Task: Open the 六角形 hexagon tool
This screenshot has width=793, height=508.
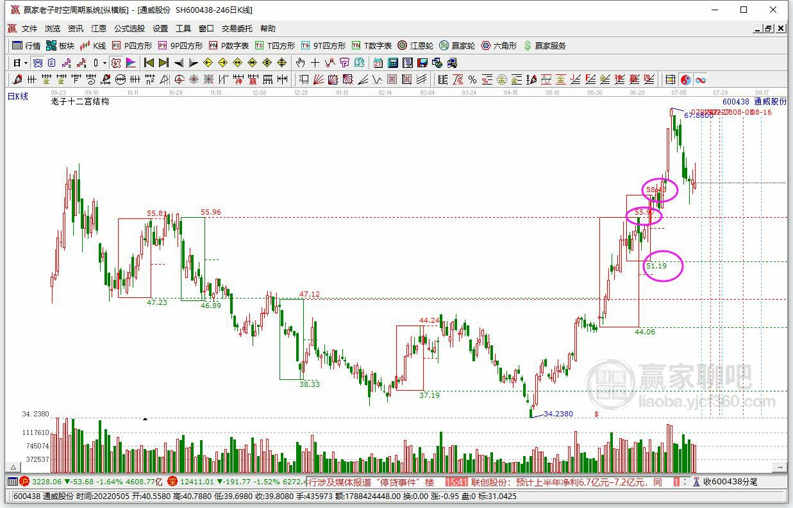Action: pyautogui.click(x=499, y=45)
